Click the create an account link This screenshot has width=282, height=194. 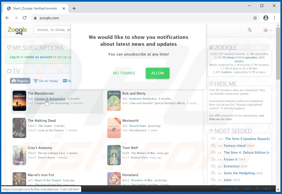coord(38,57)
